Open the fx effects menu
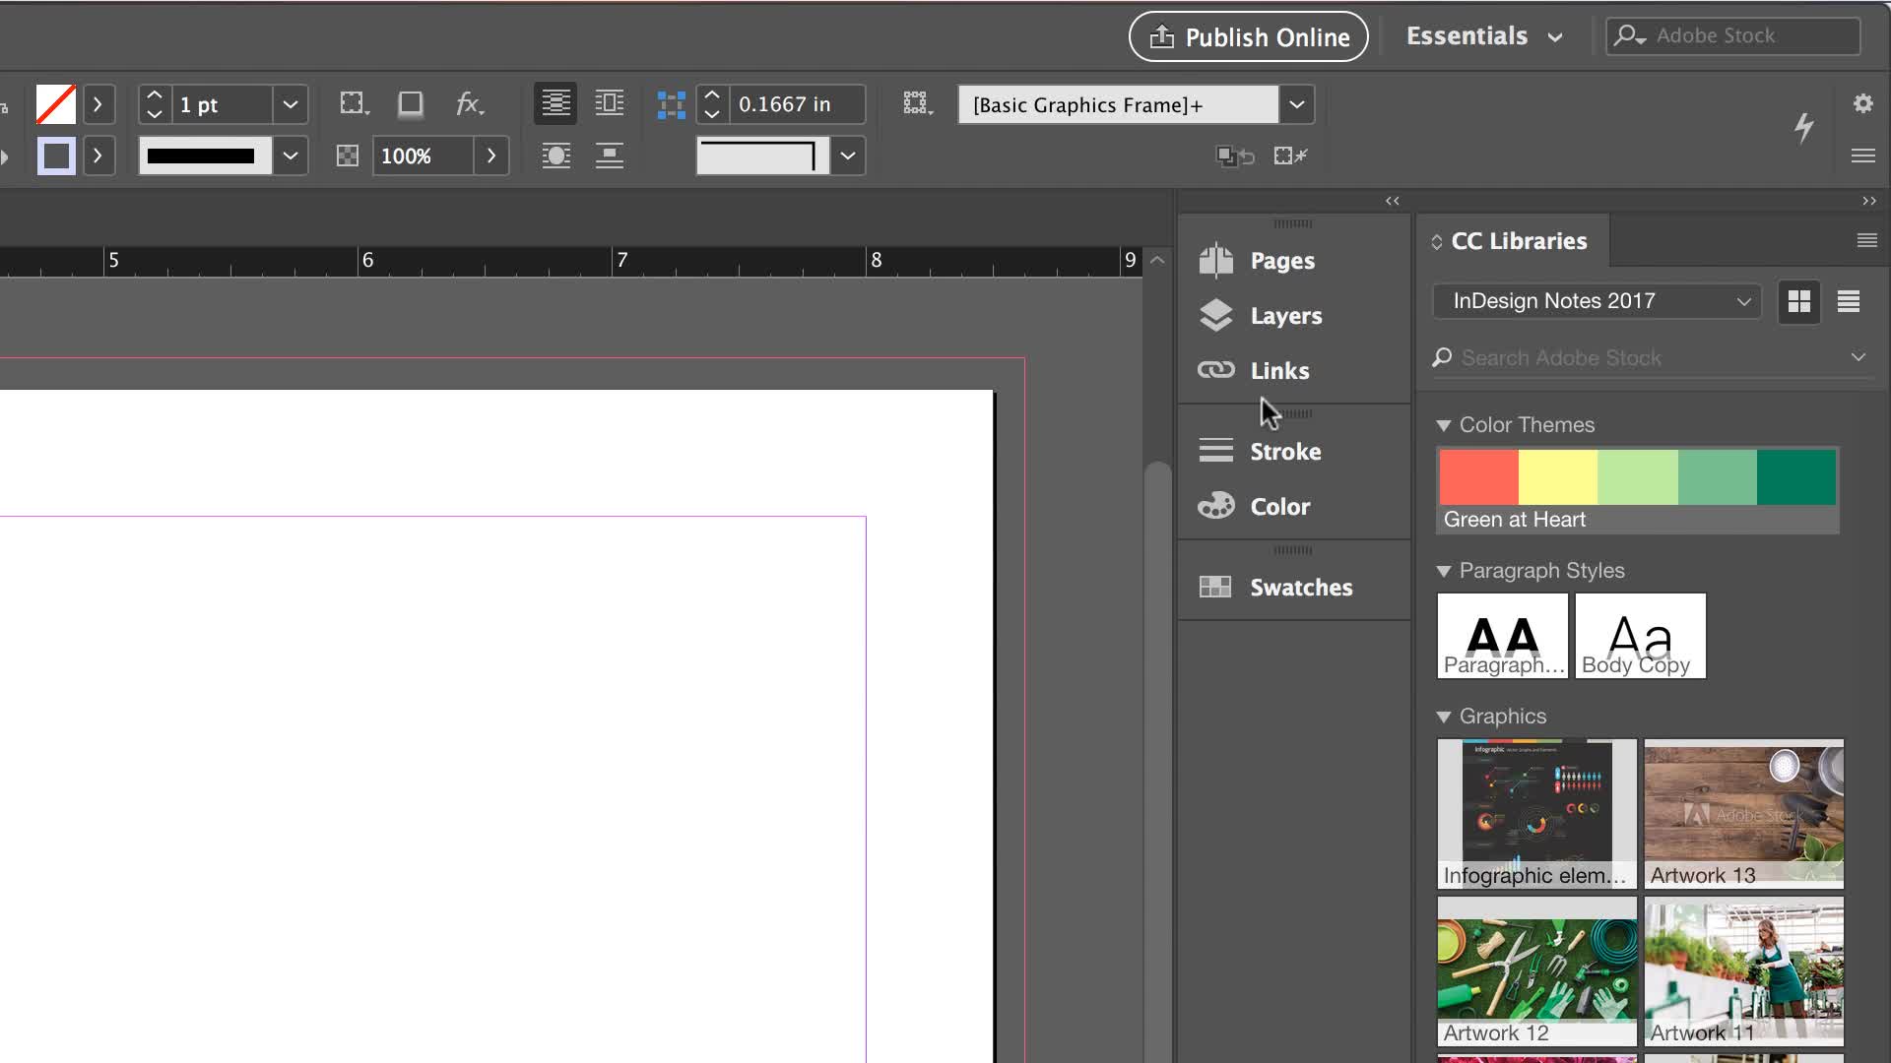This screenshot has height=1063, width=1891. pos(470,104)
